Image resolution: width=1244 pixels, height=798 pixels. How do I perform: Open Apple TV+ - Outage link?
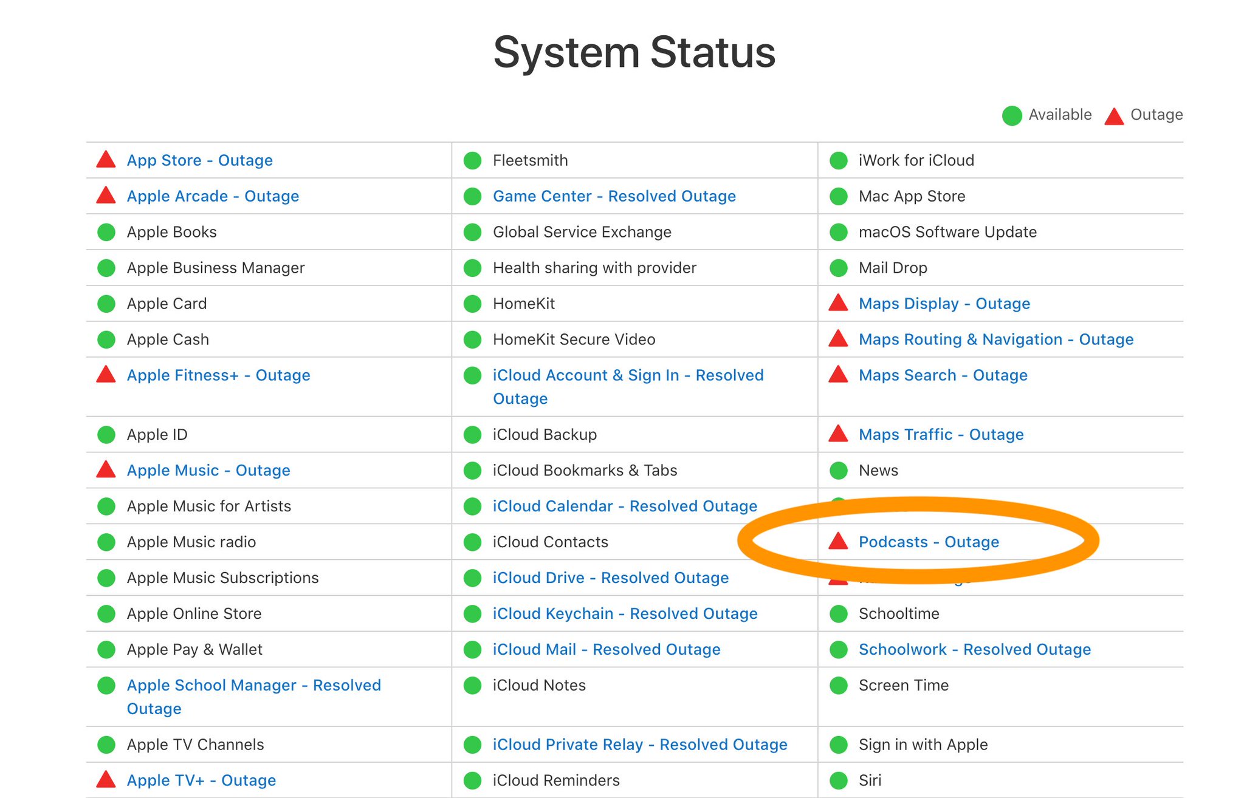[201, 780]
